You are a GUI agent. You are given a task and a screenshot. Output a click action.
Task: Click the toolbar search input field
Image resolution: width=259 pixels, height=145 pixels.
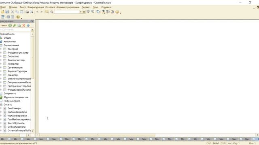(67, 12)
